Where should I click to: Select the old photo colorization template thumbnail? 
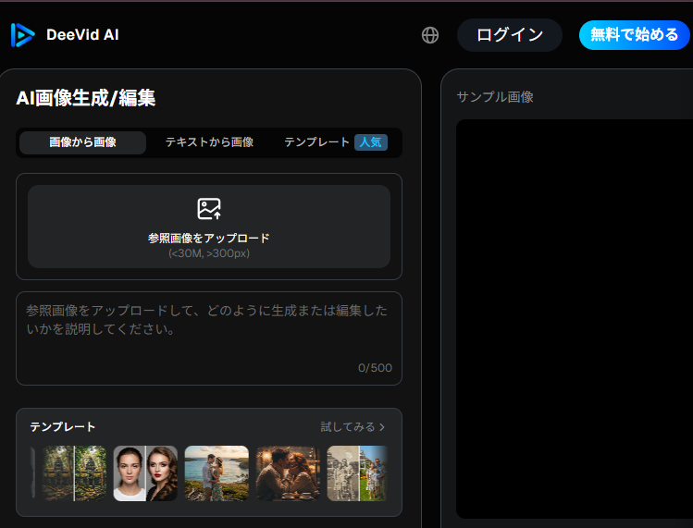tap(357, 473)
